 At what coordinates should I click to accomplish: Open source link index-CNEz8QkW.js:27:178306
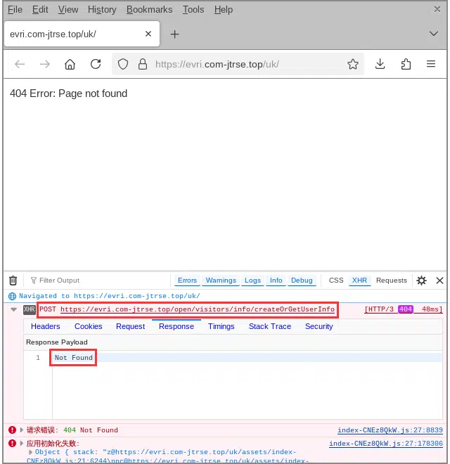click(386, 444)
